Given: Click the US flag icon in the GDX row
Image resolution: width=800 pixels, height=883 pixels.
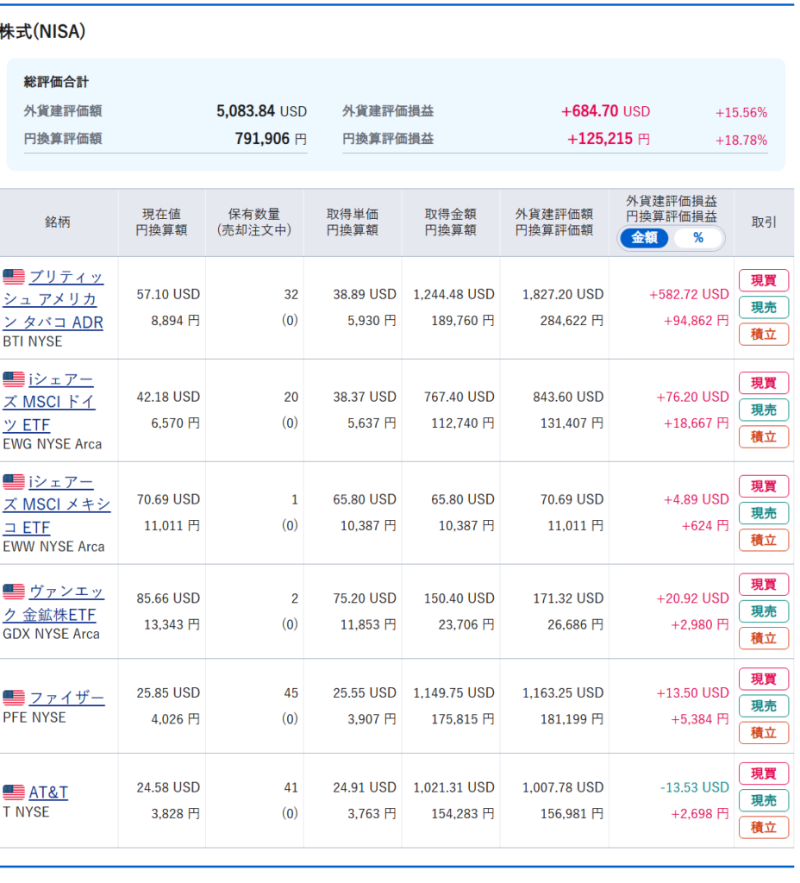Looking at the screenshot, I should [x=14, y=592].
